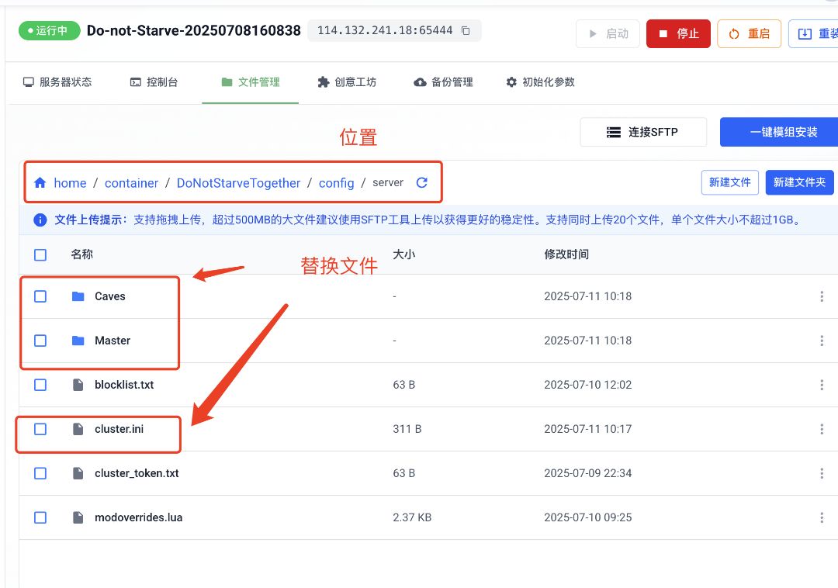Screen dimensions: 838x588
Task: Navigate to container in breadcrumb
Action: [x=131, y=182]
